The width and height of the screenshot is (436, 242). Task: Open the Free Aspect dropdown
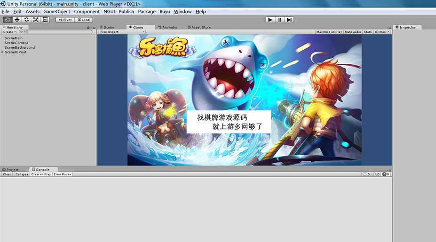pos(110,32)
